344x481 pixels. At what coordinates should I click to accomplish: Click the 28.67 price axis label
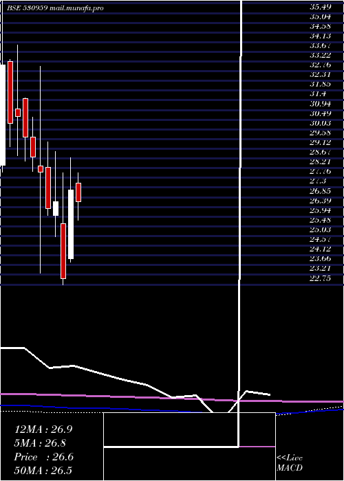(320, 153)
